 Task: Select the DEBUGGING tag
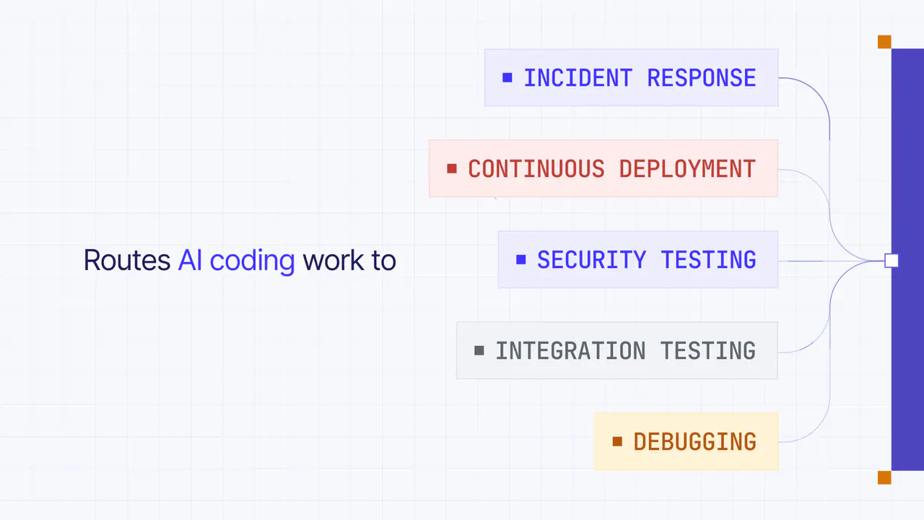click(687, 441)
